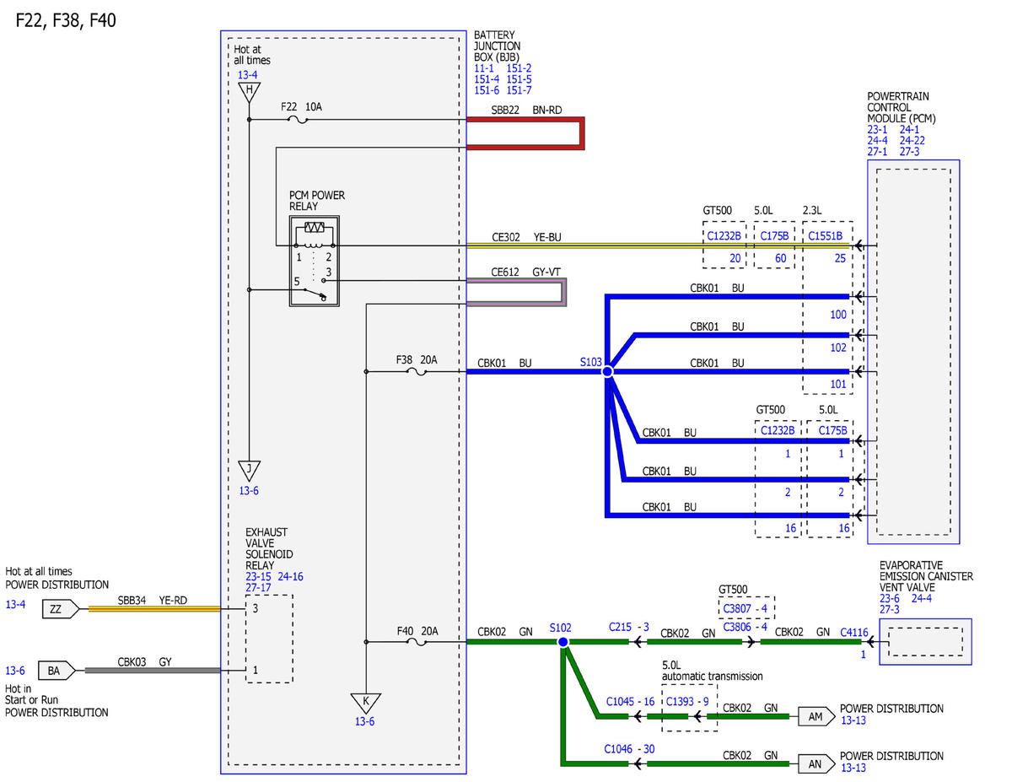Image resolution: width=1012 pixels, height=782 pixels.
Task: Click the F38 20A fuse symbol
Action: coord(415,371)
